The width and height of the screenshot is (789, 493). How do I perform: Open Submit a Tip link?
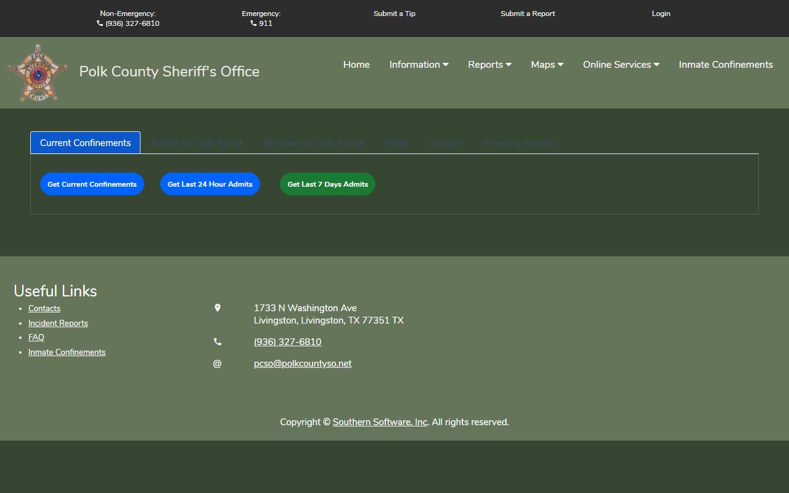click(394, 14)
